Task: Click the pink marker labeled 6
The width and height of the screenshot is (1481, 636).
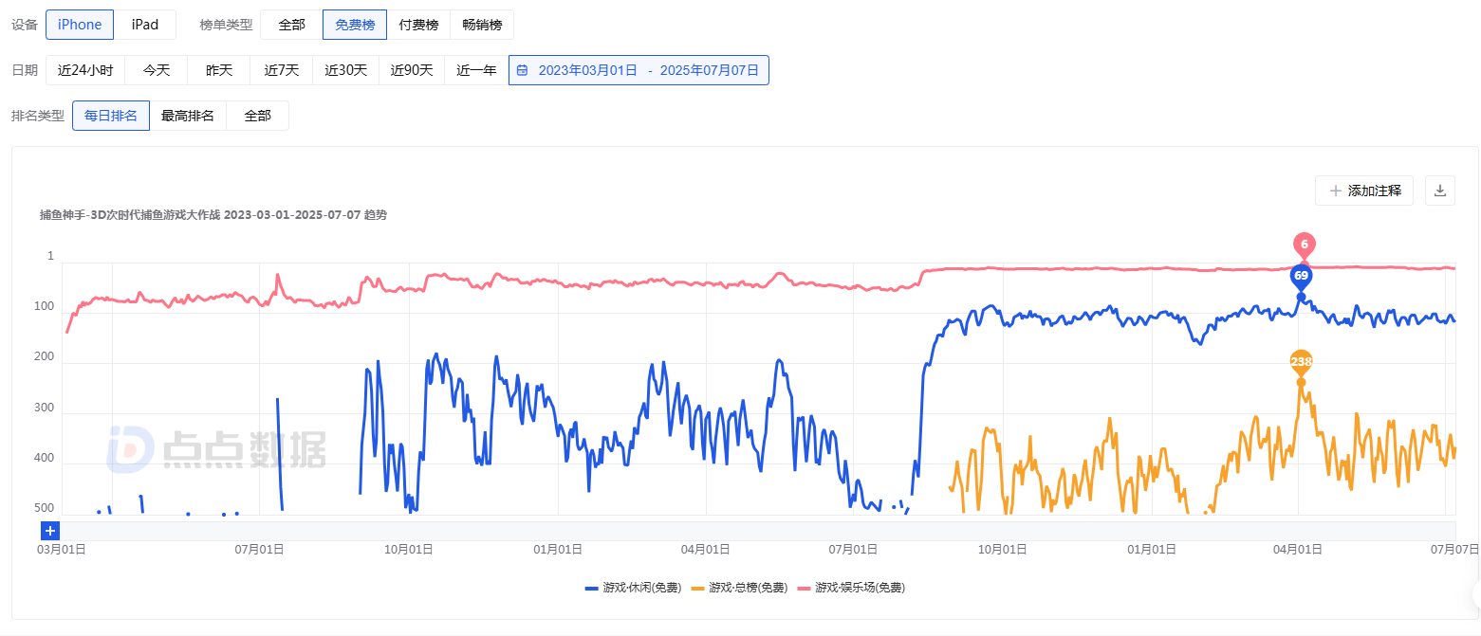Action: coord(1305,245)
